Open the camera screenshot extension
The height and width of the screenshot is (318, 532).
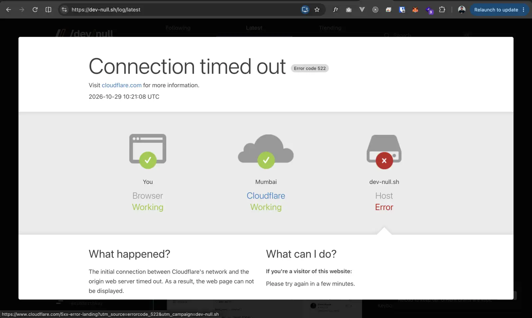[x=349, y=10]
